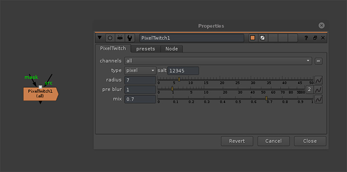This screenshot has height=172, width=347.
Task: Click the channels equals button
Action: click(318, 61)
